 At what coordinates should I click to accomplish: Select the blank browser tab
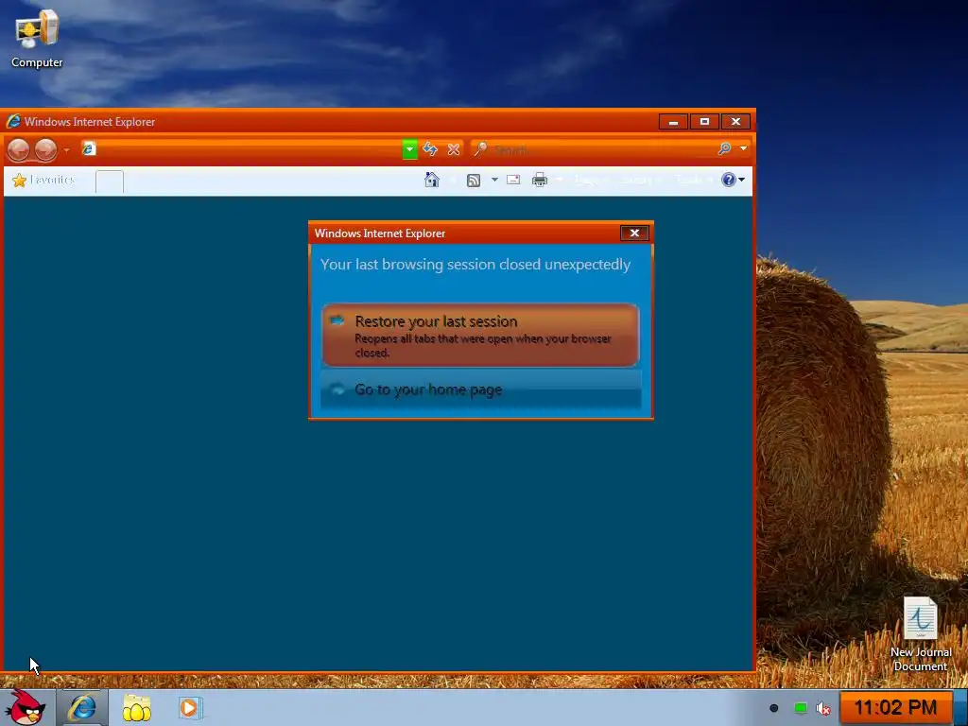tap(110, 181)
